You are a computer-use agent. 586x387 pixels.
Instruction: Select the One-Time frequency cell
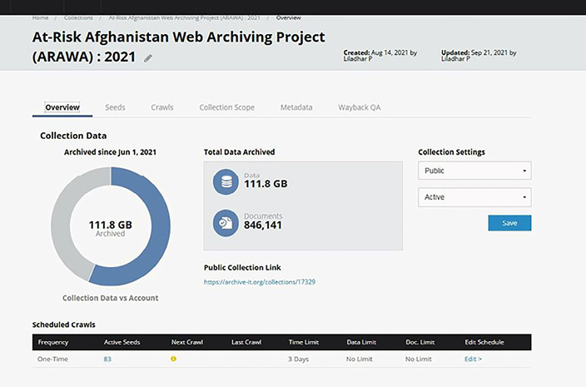52,359
